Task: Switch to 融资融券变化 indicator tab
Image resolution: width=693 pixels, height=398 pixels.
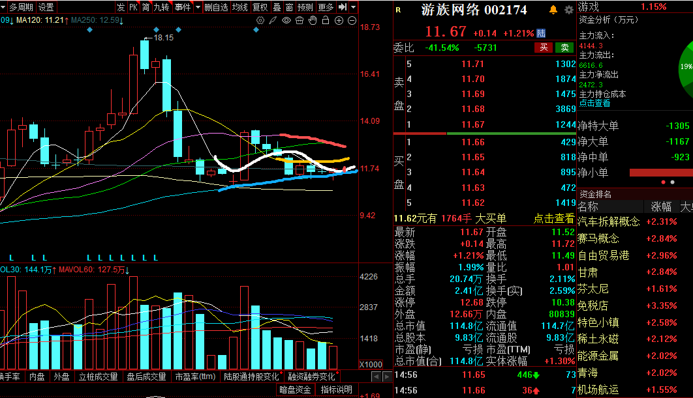Action: pos(311,377)
